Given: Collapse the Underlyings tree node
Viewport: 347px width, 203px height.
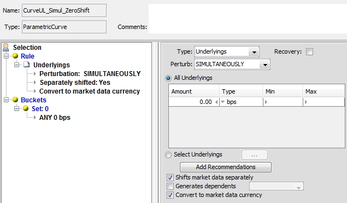Looking at the screenshot, I should (x=16, y=65).
